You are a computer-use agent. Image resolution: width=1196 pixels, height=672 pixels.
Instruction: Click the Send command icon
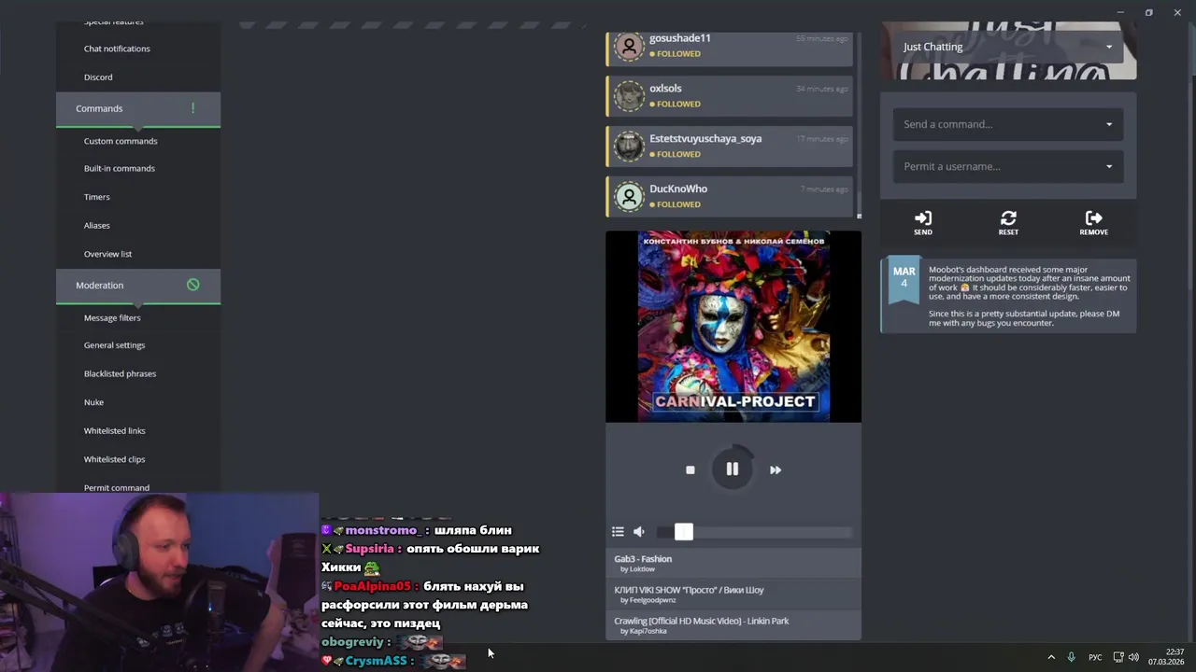pos(923,223)
